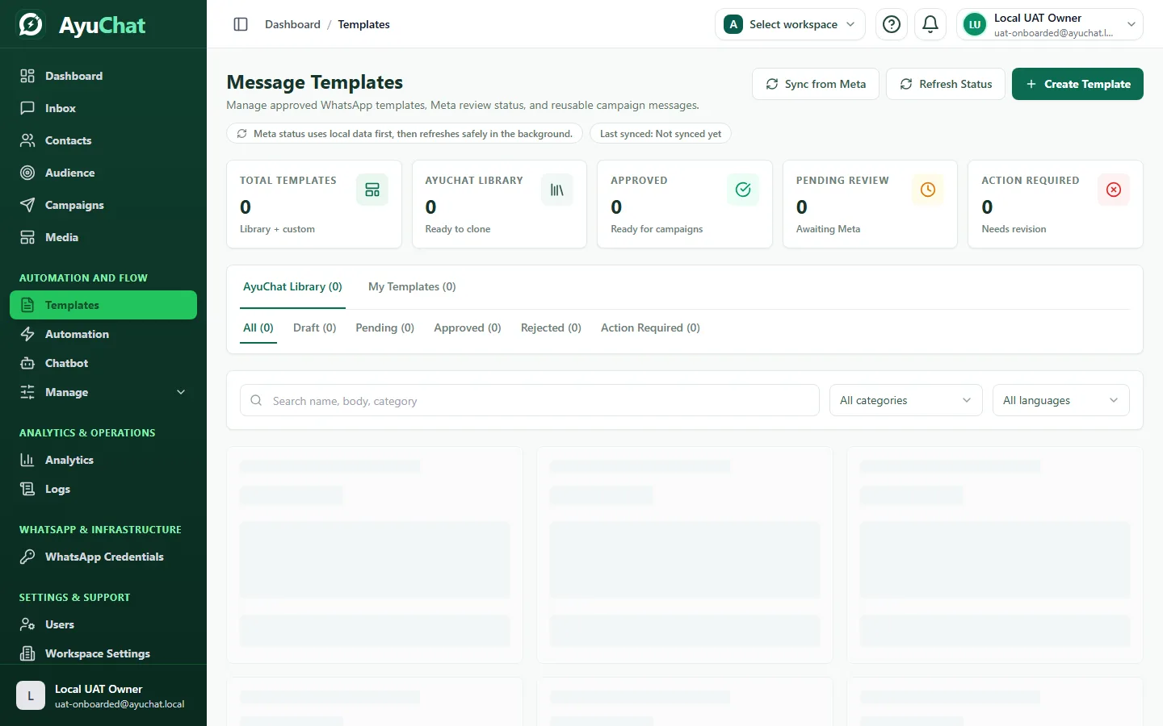Click the Message Templates heading
This screenshot has width=1163, height=726.
click(x=314, y=82)
